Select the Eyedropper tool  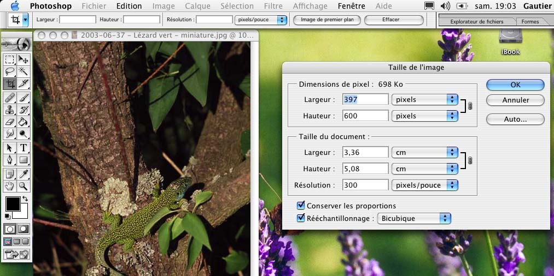[x=24, y=174]
